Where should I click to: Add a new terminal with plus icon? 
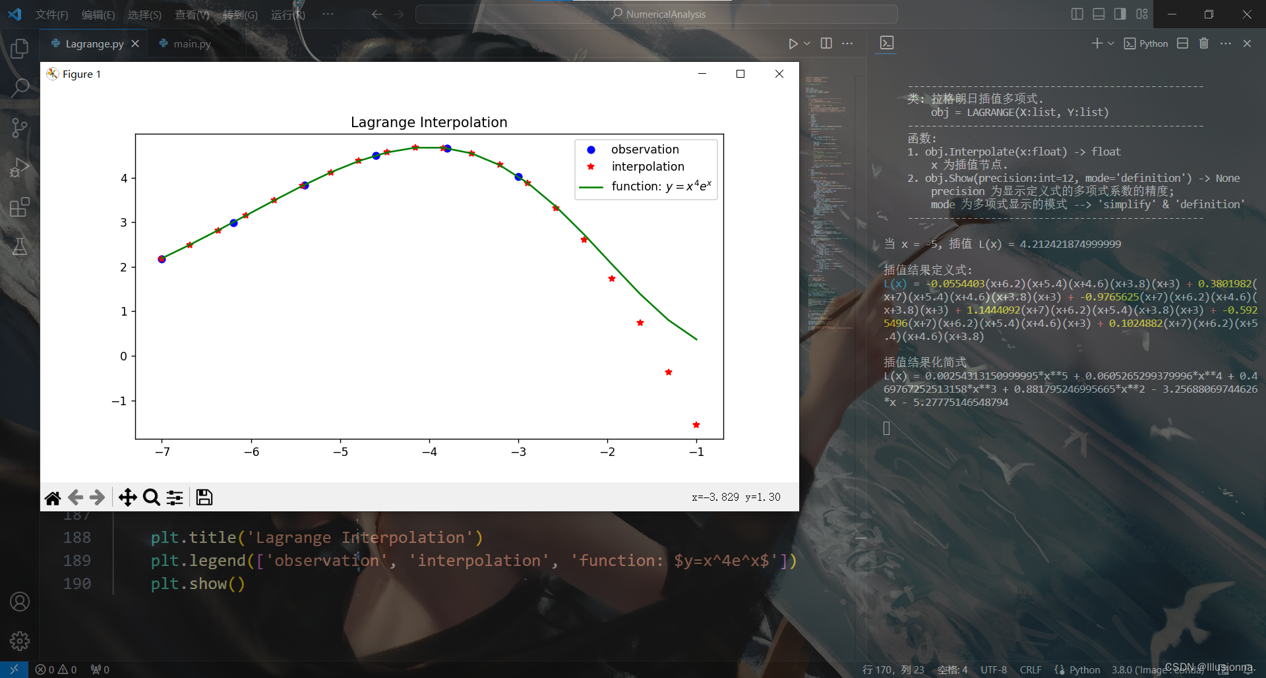(x=1097, y=43)
